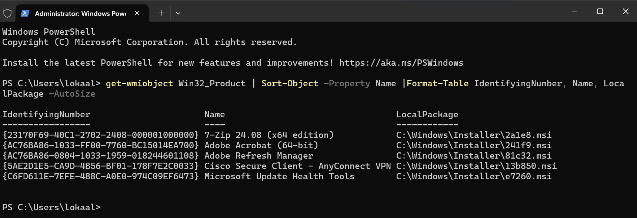Click the PowerShell icon in the tab

[x=25, y=13]
